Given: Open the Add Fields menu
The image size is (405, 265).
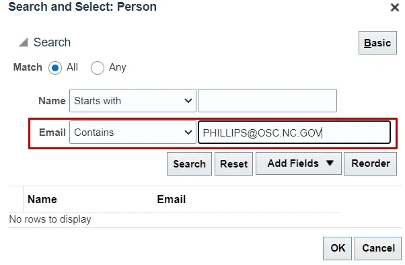Looking at the screenshot, I should [x=299, y=163].
